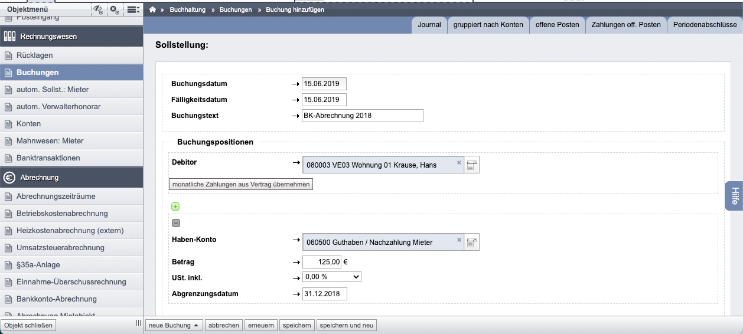The image size is (743, 334).
Task: Click document icon beside Buchungen
Action: [8, 73]
